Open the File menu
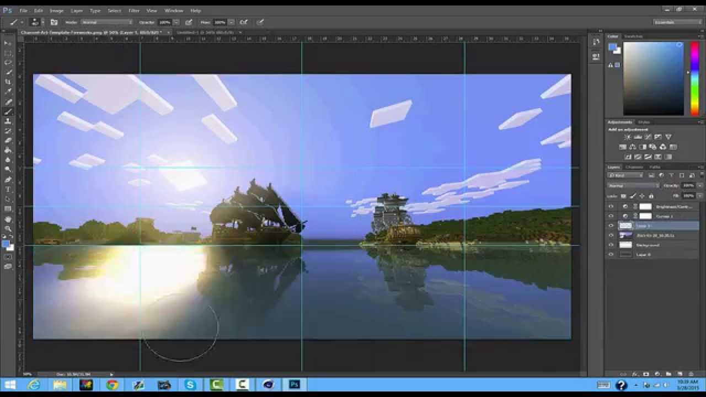 [23, 10]
